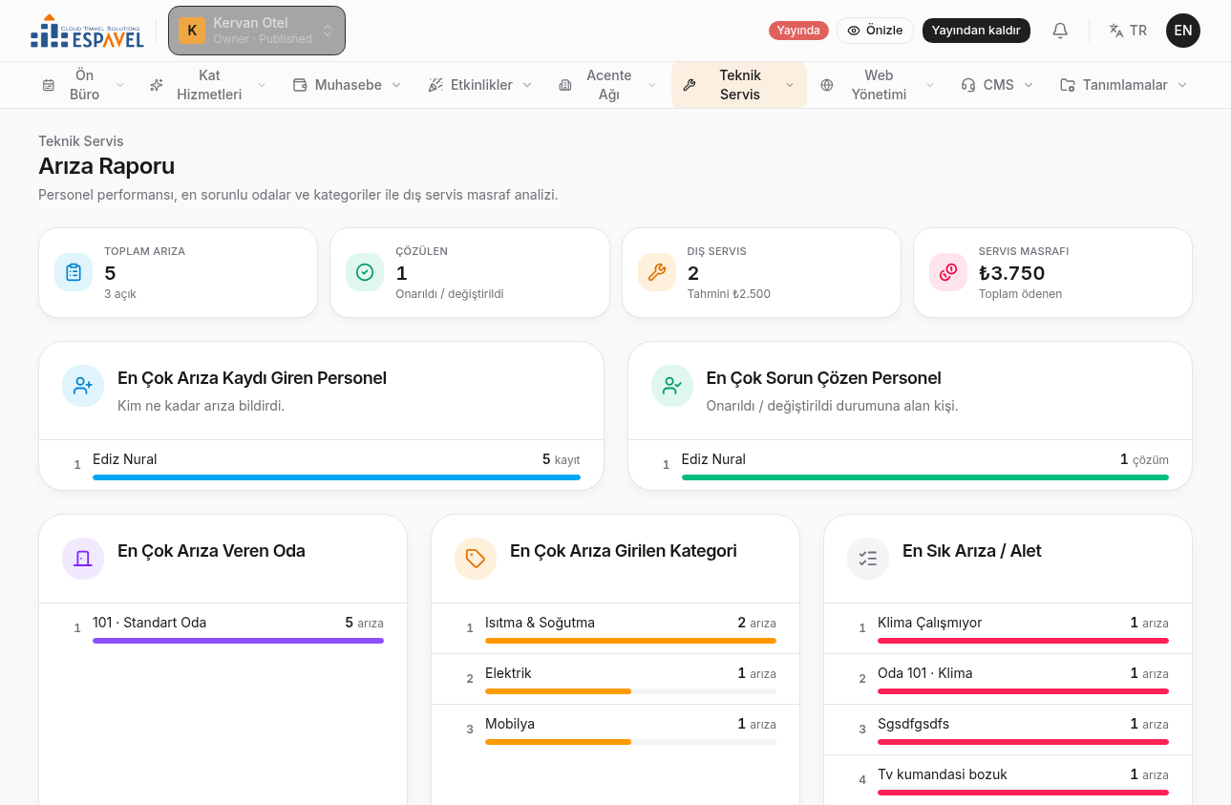Click the Toplam Arıza clipboard icon
This screenshot has height=805, width=1231.
tap(74, 272)
